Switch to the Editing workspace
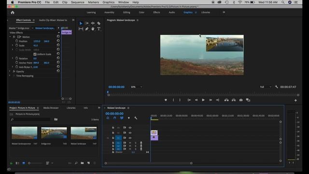 coord(126,13)
